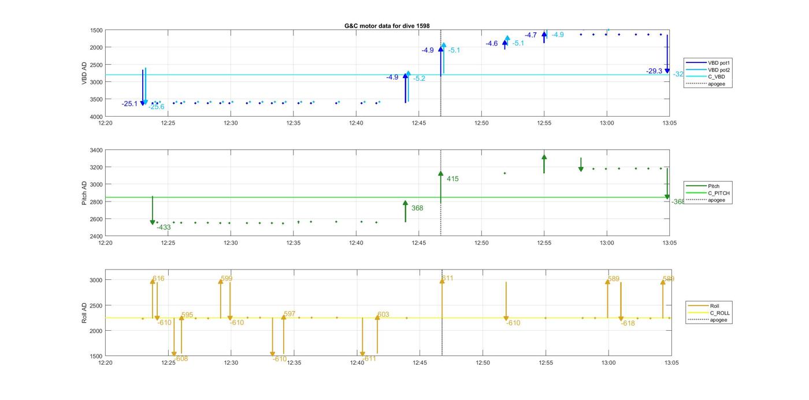This screenshot has width=809, height=400.
Task: Click the title 'G&C motor data for dive 1598'
Action: (387, 26)
